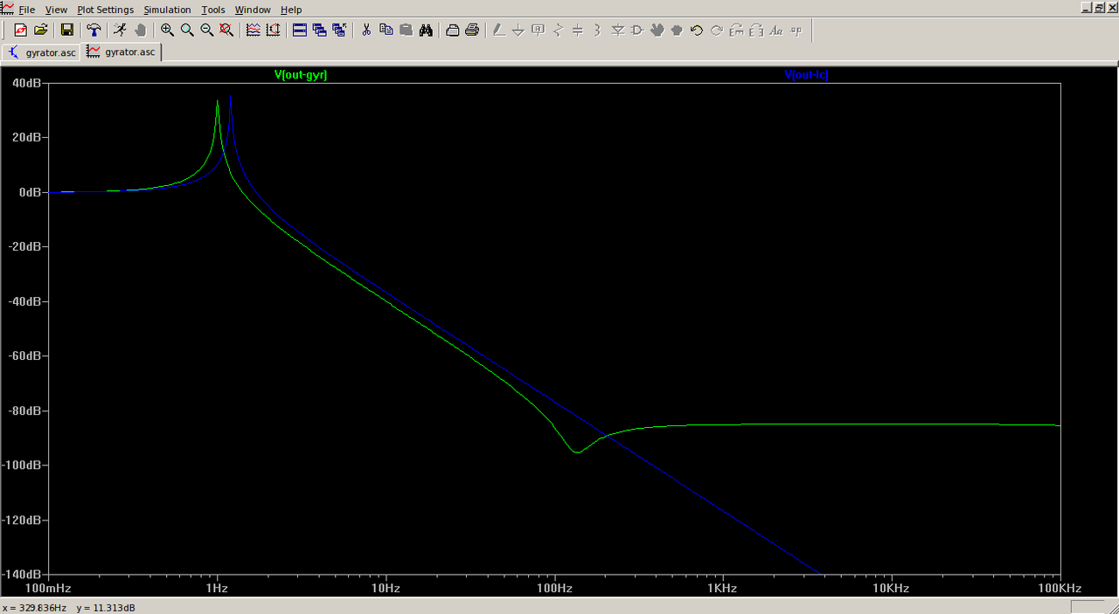Click the Drag closed-hand icon
Viewport: 1119px width, 614px height.
[x=677, y=30]
